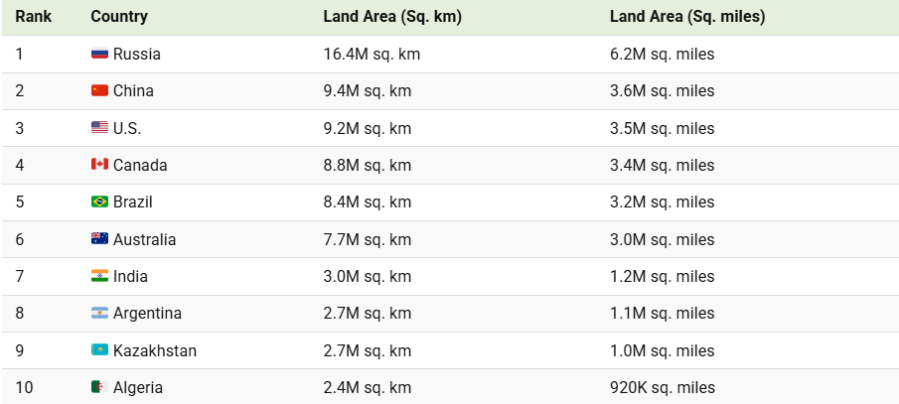The width and height of the screenshot is (899, 404).
Task: Click the Russia flag icon
Action: (x=99, y=55)
